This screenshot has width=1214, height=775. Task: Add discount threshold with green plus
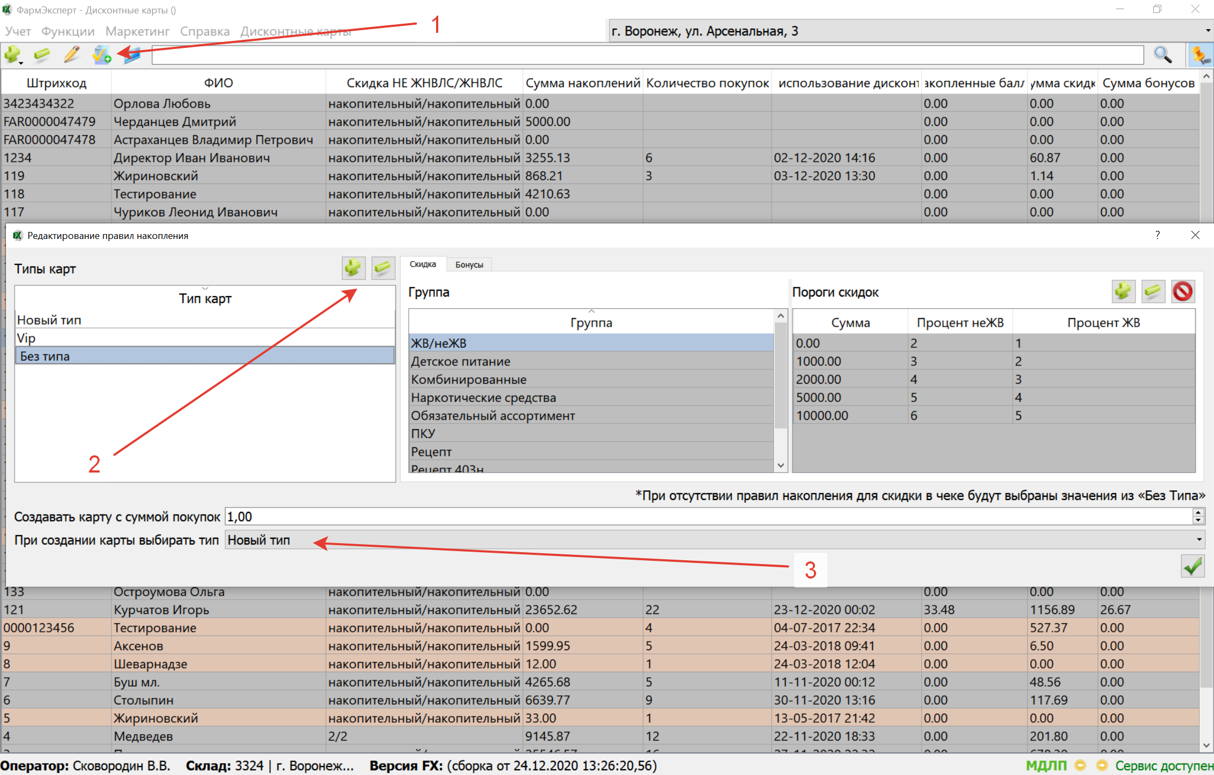[1123, 292]
